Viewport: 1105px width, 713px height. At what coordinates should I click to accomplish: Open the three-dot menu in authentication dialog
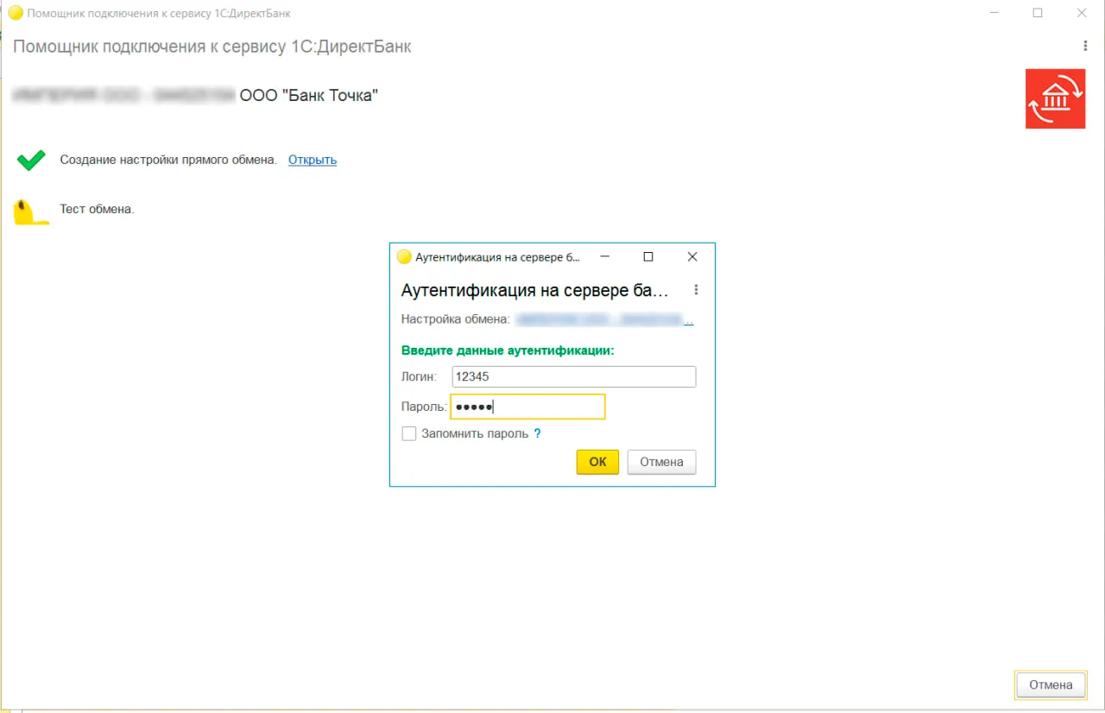point(696,290)
